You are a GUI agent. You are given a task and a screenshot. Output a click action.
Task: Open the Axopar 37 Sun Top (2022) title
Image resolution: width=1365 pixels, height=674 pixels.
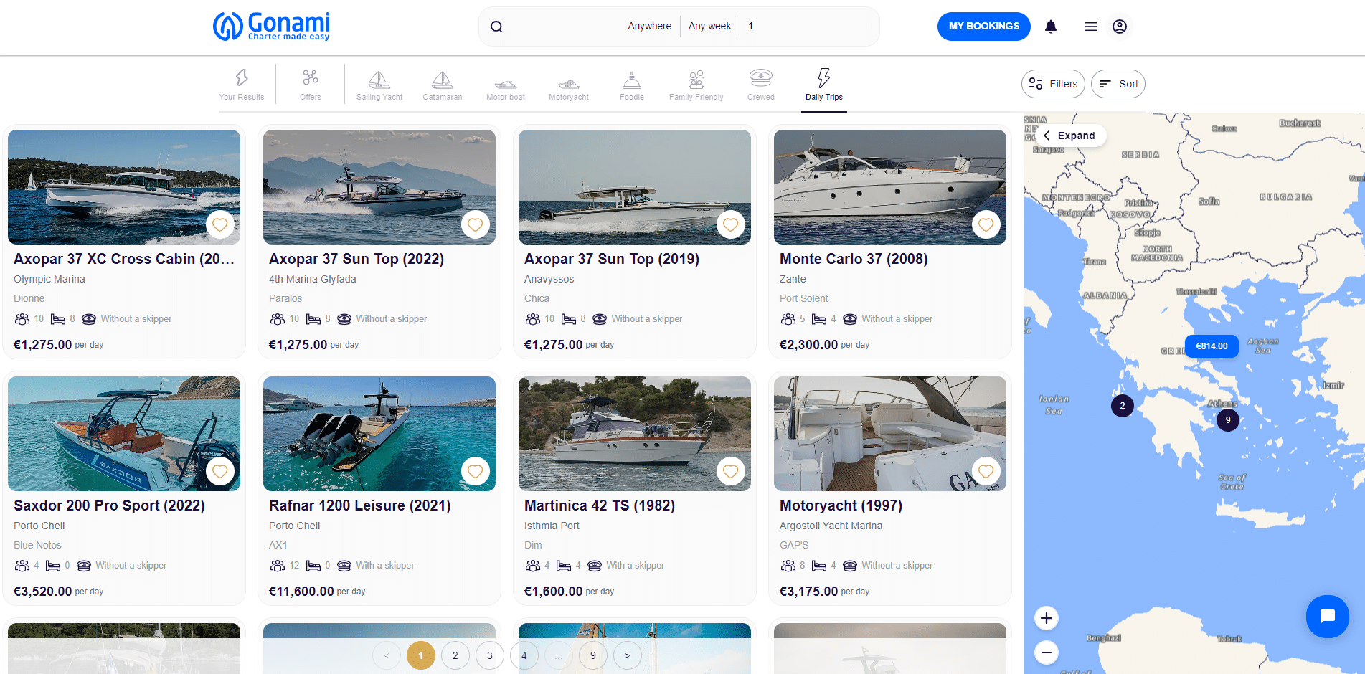coord(356,259)
